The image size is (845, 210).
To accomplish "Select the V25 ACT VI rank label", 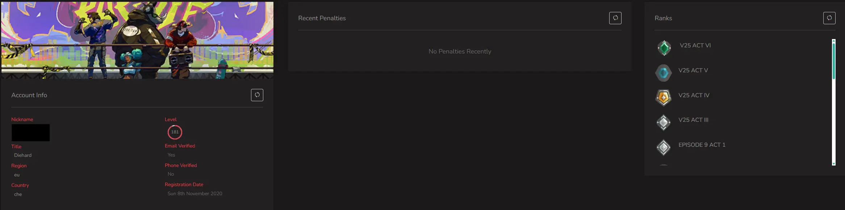I will click(695, 46).
